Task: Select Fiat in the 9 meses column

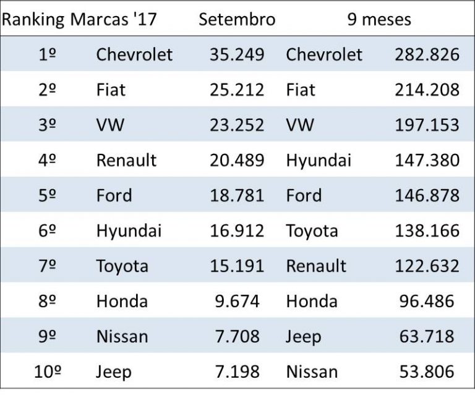Action: coord(301,90)
